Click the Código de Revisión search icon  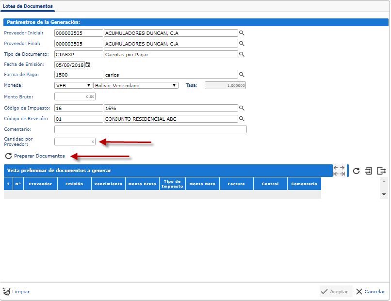coord(242,119)
